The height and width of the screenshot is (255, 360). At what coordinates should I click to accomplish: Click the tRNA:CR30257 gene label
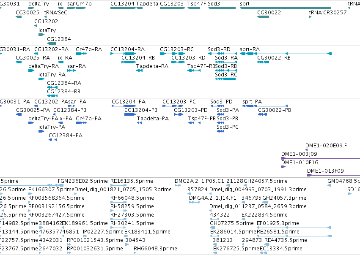327,12
